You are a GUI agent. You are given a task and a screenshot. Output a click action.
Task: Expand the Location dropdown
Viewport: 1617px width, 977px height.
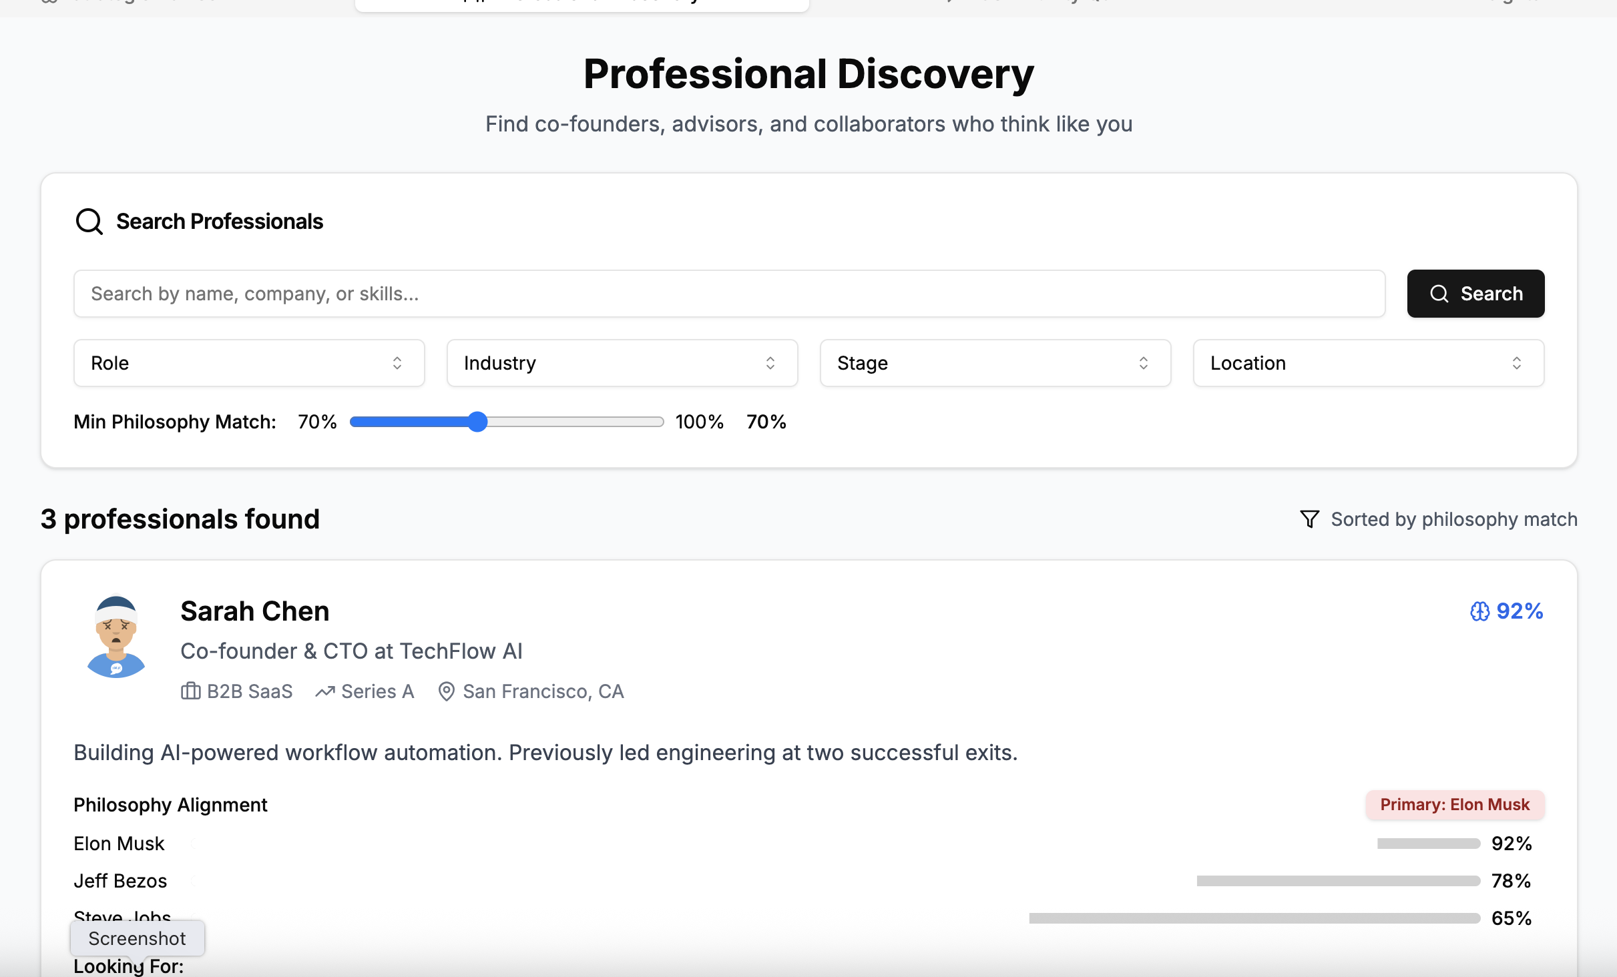(1368, 363)
